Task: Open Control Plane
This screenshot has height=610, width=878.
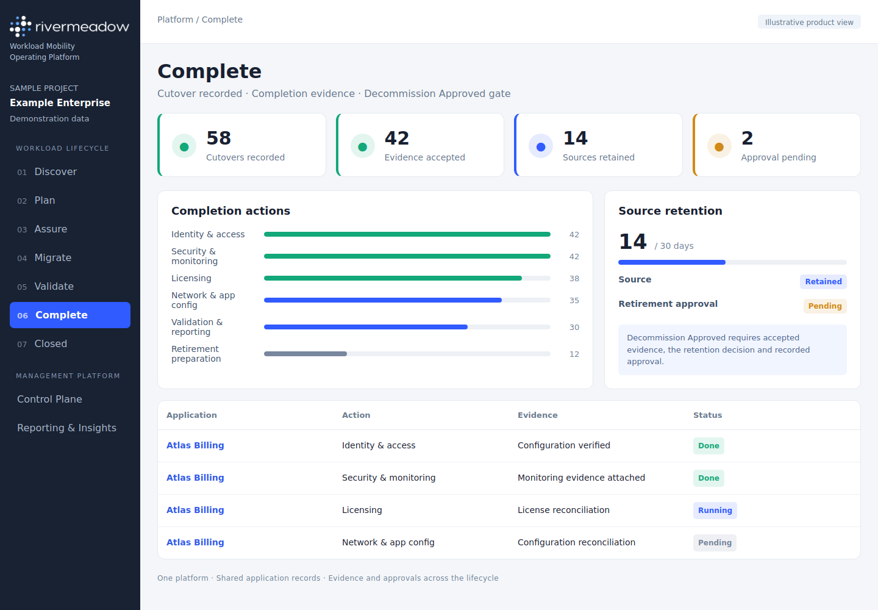Action: pyautogui.click(x=70, y=400)
